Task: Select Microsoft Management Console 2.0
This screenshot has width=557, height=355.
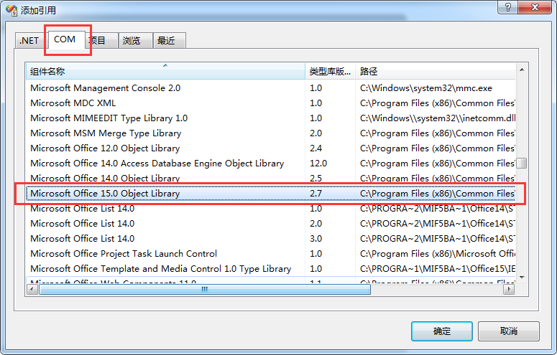Action: click(x=271, y=88)
